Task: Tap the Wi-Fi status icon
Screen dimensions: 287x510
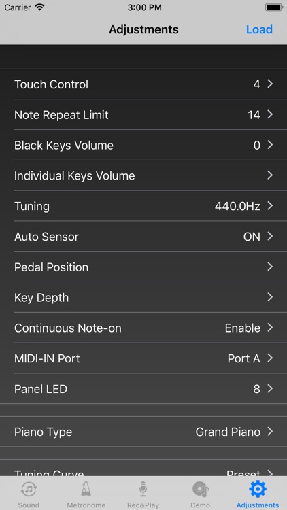Action: [x=40, y=7]
